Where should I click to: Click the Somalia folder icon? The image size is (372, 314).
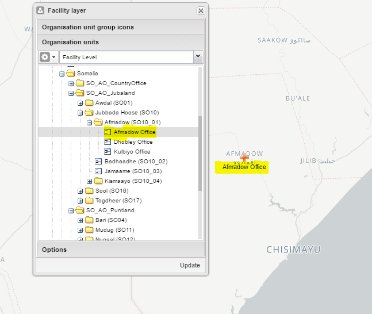[71, 73]
